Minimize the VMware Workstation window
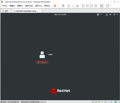The height and width of the screenshot is (103, 120). coord(111,2)
